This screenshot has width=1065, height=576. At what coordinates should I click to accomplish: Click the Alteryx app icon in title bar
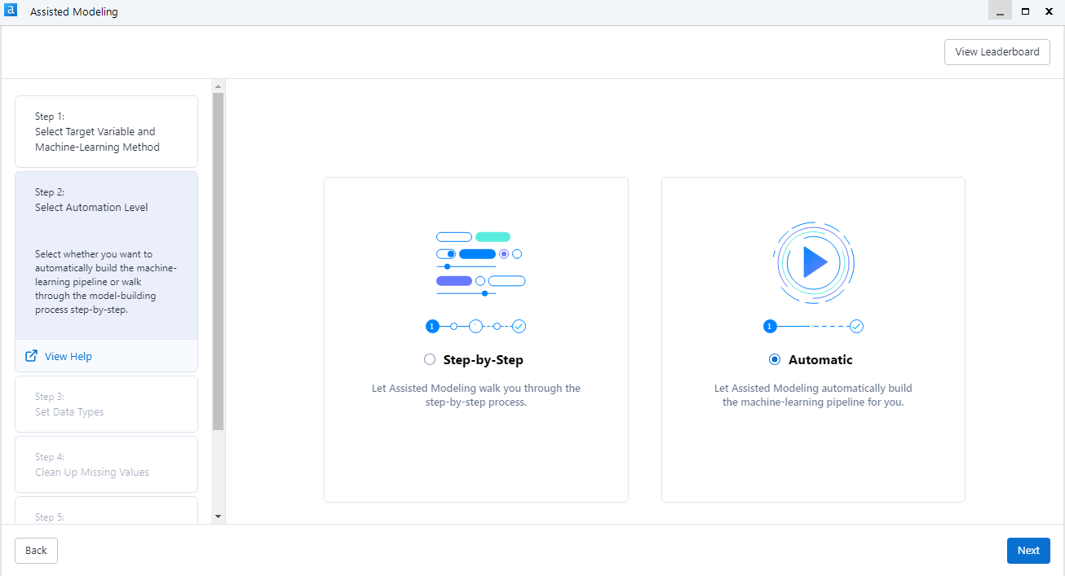click(11, 11)
